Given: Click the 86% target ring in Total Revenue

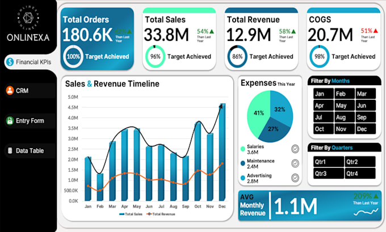Looking at the screenshot, I should pos(237,56).
